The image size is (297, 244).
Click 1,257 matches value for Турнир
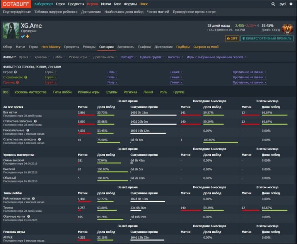tap(82, 208)
